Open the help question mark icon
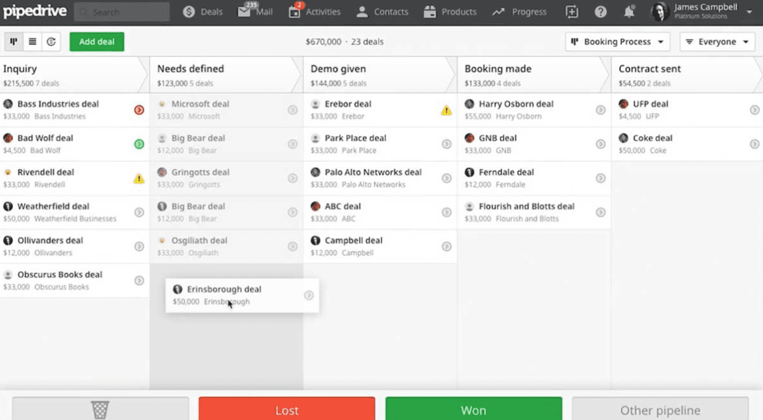The width and height of the screenshot is (763, 420). click(x=600, y=12)
